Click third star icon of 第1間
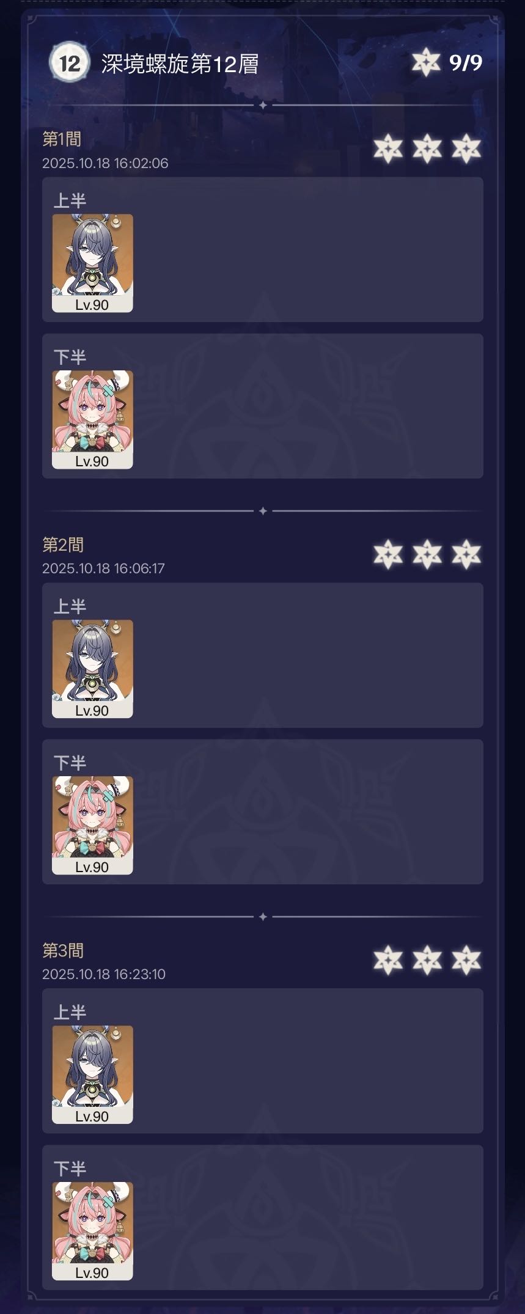The image size is (525, 1314). click(x=466, y=149)
